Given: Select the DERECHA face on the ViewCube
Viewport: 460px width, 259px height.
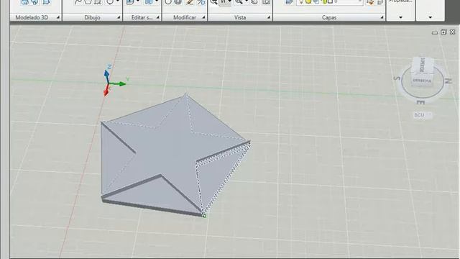Looking at the screenshot, I should coord(422,81).
